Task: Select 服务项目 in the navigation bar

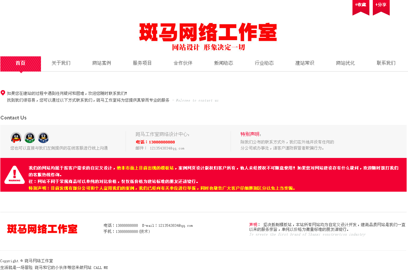Action: point(142,63)
